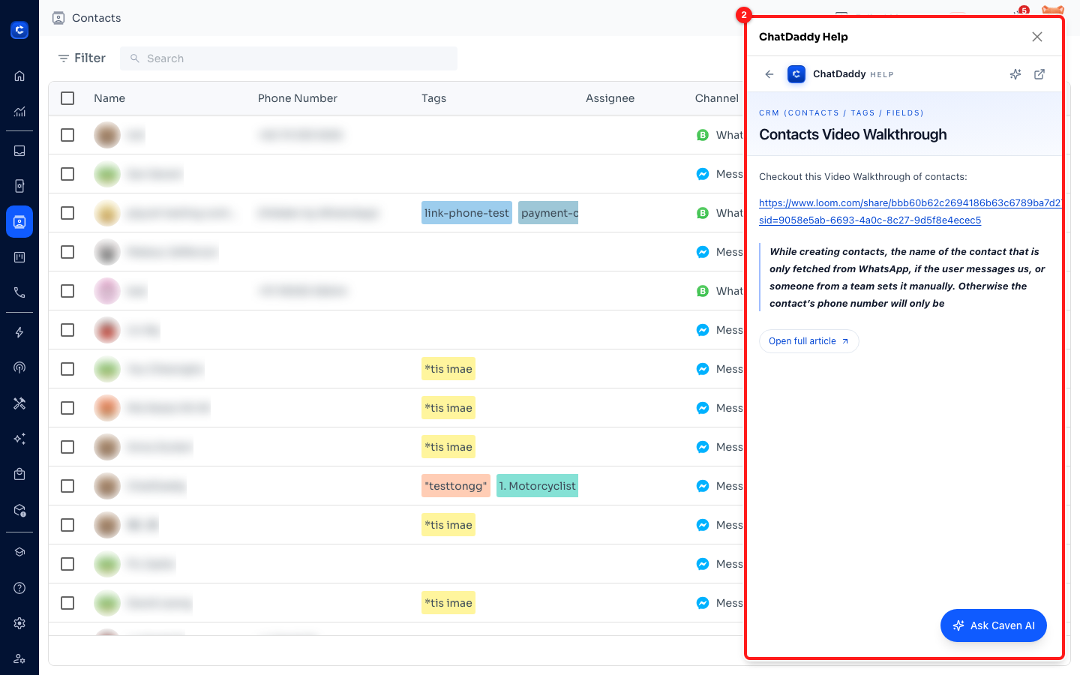Image resolution: width=1080 pixels, height=675 pixels.
Task: Click the contact avatar in link-phone-test row
Action: click(107, 213)
